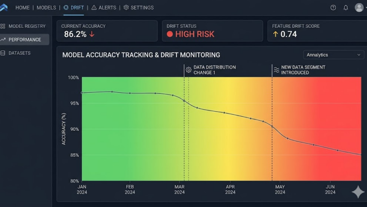Click the SETTINGS gear icon

(x=126, y=8)
